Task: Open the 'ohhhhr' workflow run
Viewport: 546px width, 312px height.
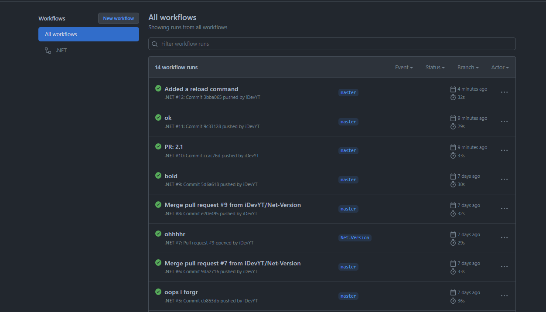Action: 175,234
